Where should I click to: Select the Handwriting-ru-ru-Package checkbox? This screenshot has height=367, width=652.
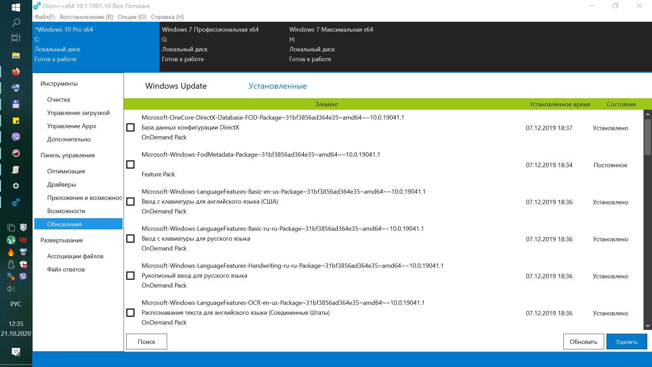tap(130, 276)
